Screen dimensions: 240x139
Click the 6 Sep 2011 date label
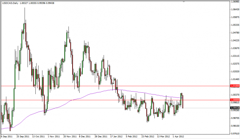7,136
